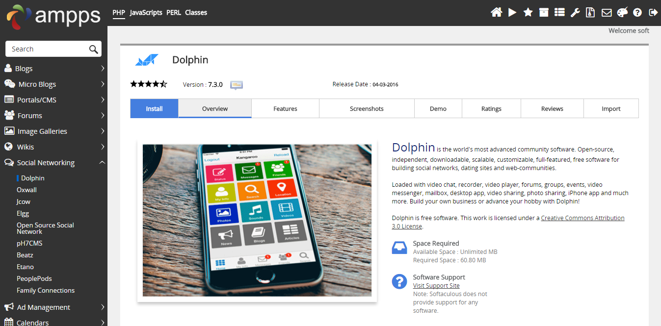
Task: Expand the Micro Blogs category
Action: tap(103, 84)
